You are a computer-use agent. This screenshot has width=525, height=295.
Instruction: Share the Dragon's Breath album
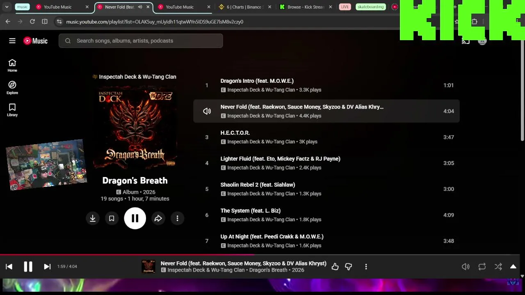158,218
